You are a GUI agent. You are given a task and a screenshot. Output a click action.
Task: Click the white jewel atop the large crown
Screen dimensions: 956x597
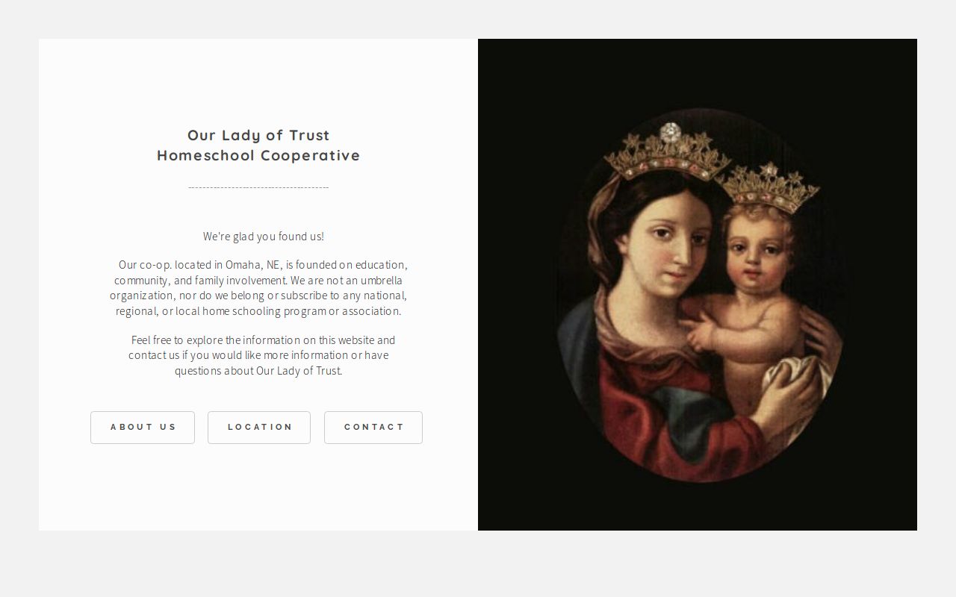(x=671, y=131)
